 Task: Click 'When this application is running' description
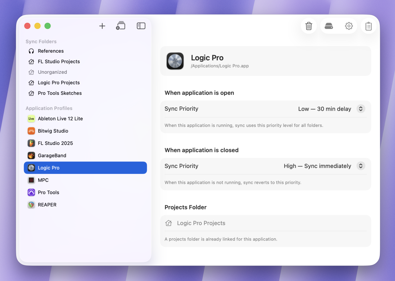coord(244,126)
